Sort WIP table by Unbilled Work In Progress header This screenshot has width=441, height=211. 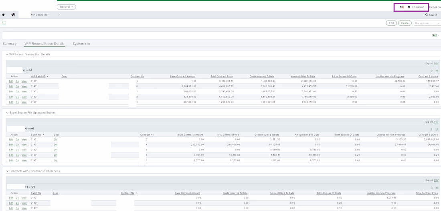(390, 76)
